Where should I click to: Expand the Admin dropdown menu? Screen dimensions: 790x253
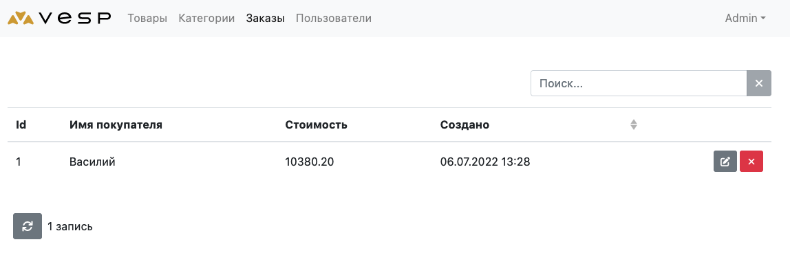(x=745, y=18)
